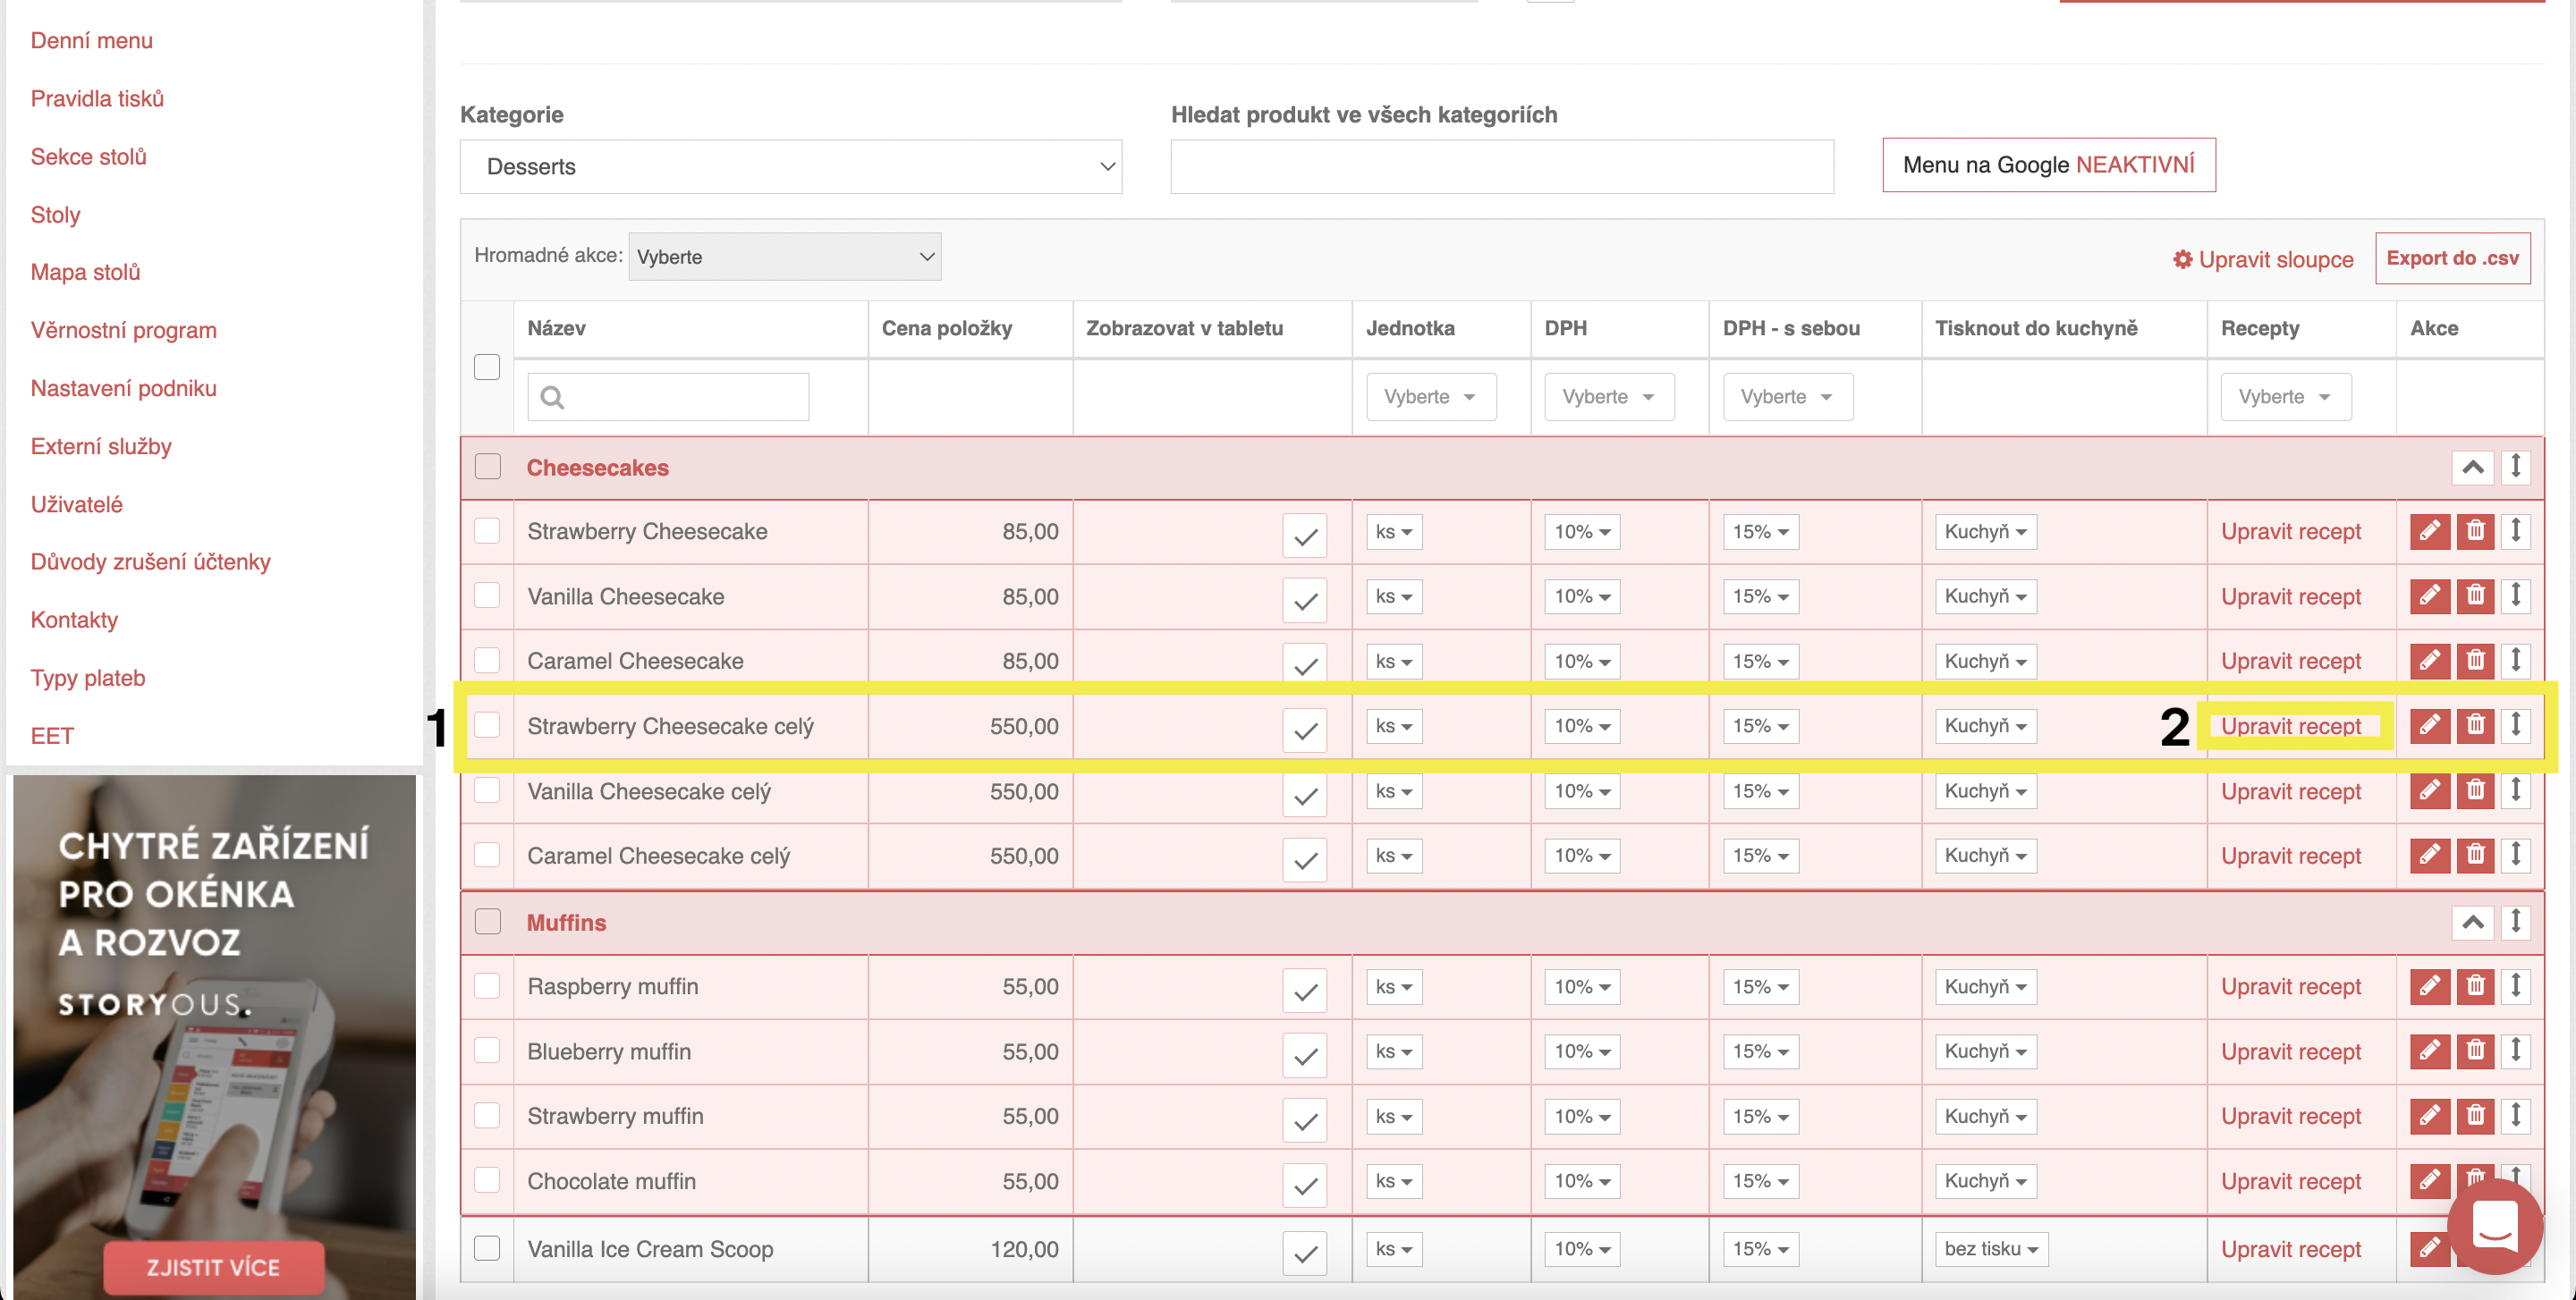The width and height of the screenshot is (2576, 1300).
Task: Open the Kategorie Desserts dropdown
Action: pos(790,166)
